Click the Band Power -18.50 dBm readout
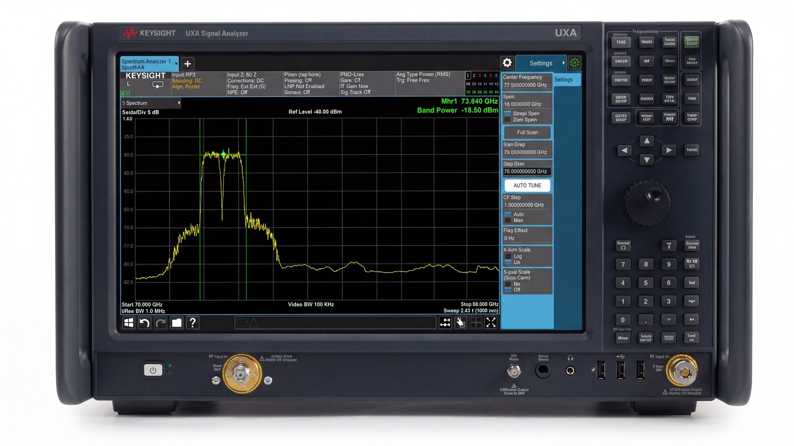Image resolution: width=794 pixels, height=446 pixels. tap(458, 110)
